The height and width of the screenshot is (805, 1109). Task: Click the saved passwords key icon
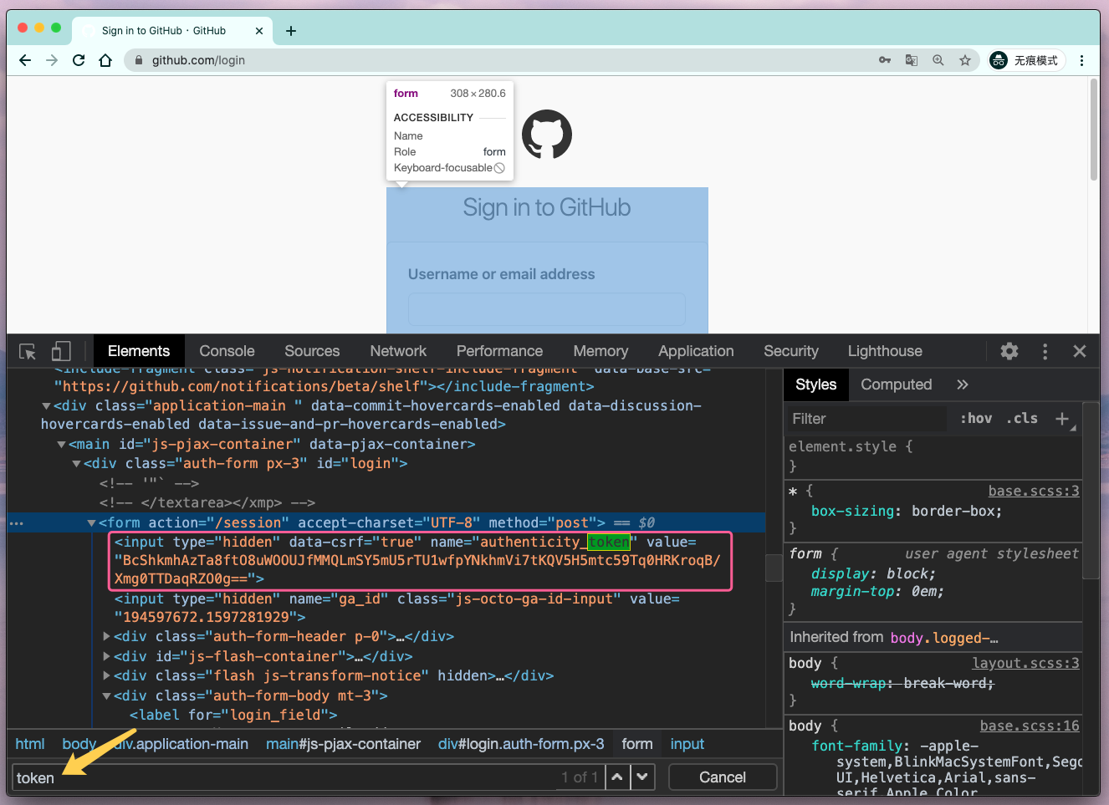[x=885, y=60]
